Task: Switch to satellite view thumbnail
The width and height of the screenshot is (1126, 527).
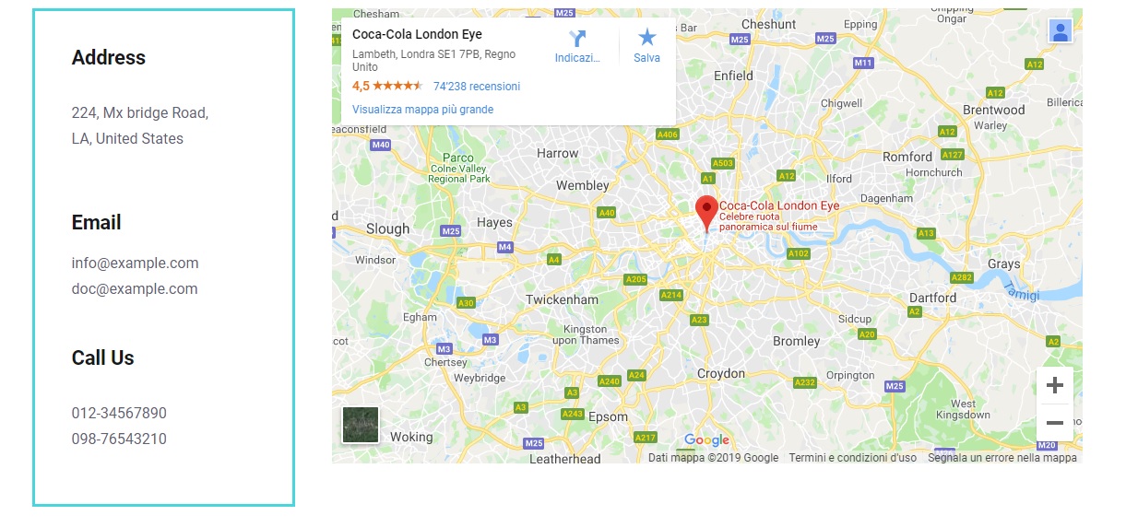Action: (x=361, y=425)
